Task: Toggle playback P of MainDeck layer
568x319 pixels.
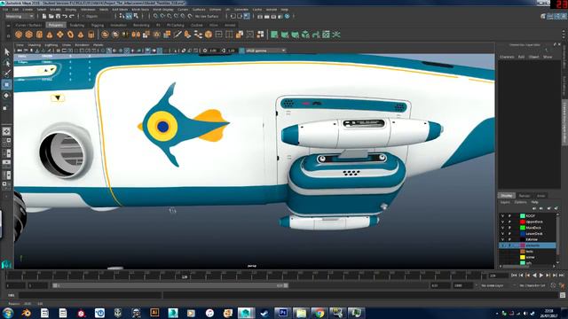Action: (x=509, y=228)
